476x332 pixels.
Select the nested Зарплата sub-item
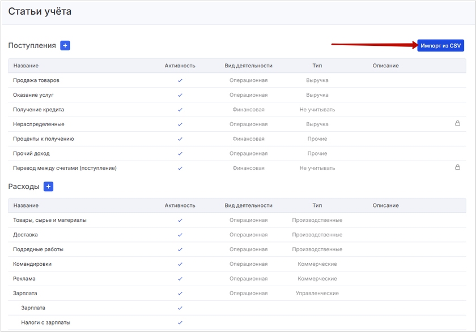[33, 308]
